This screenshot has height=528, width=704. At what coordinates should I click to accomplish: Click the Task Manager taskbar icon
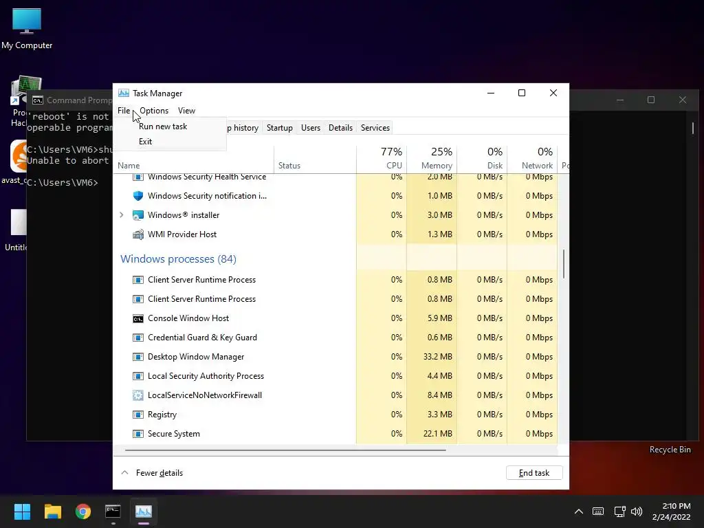click(x=144, y=511)
